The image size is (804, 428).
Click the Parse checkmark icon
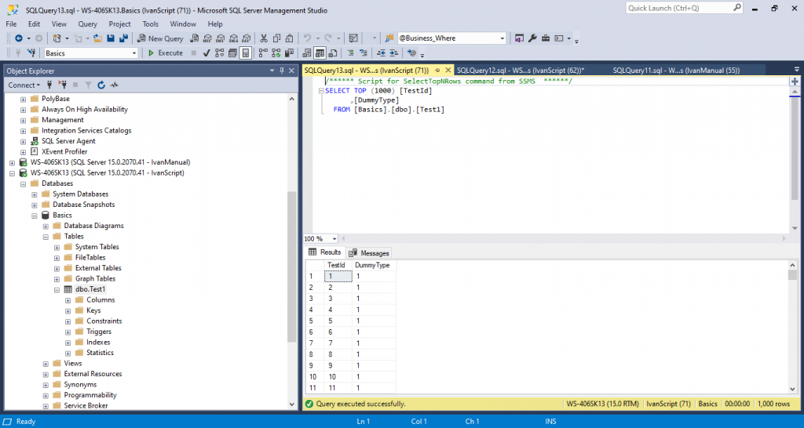pos(206,53)
